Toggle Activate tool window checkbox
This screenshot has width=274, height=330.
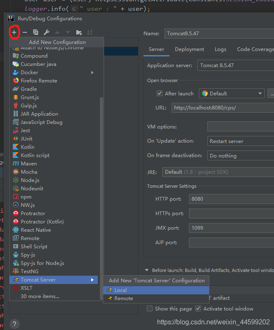(198, 309)
